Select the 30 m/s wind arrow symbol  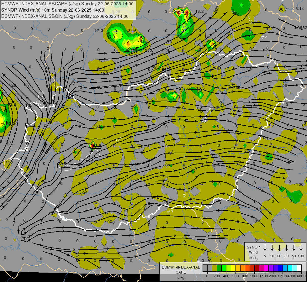286,248
